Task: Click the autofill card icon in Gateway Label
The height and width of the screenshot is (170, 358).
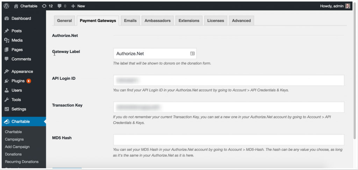Action: [x=193, y=54]
